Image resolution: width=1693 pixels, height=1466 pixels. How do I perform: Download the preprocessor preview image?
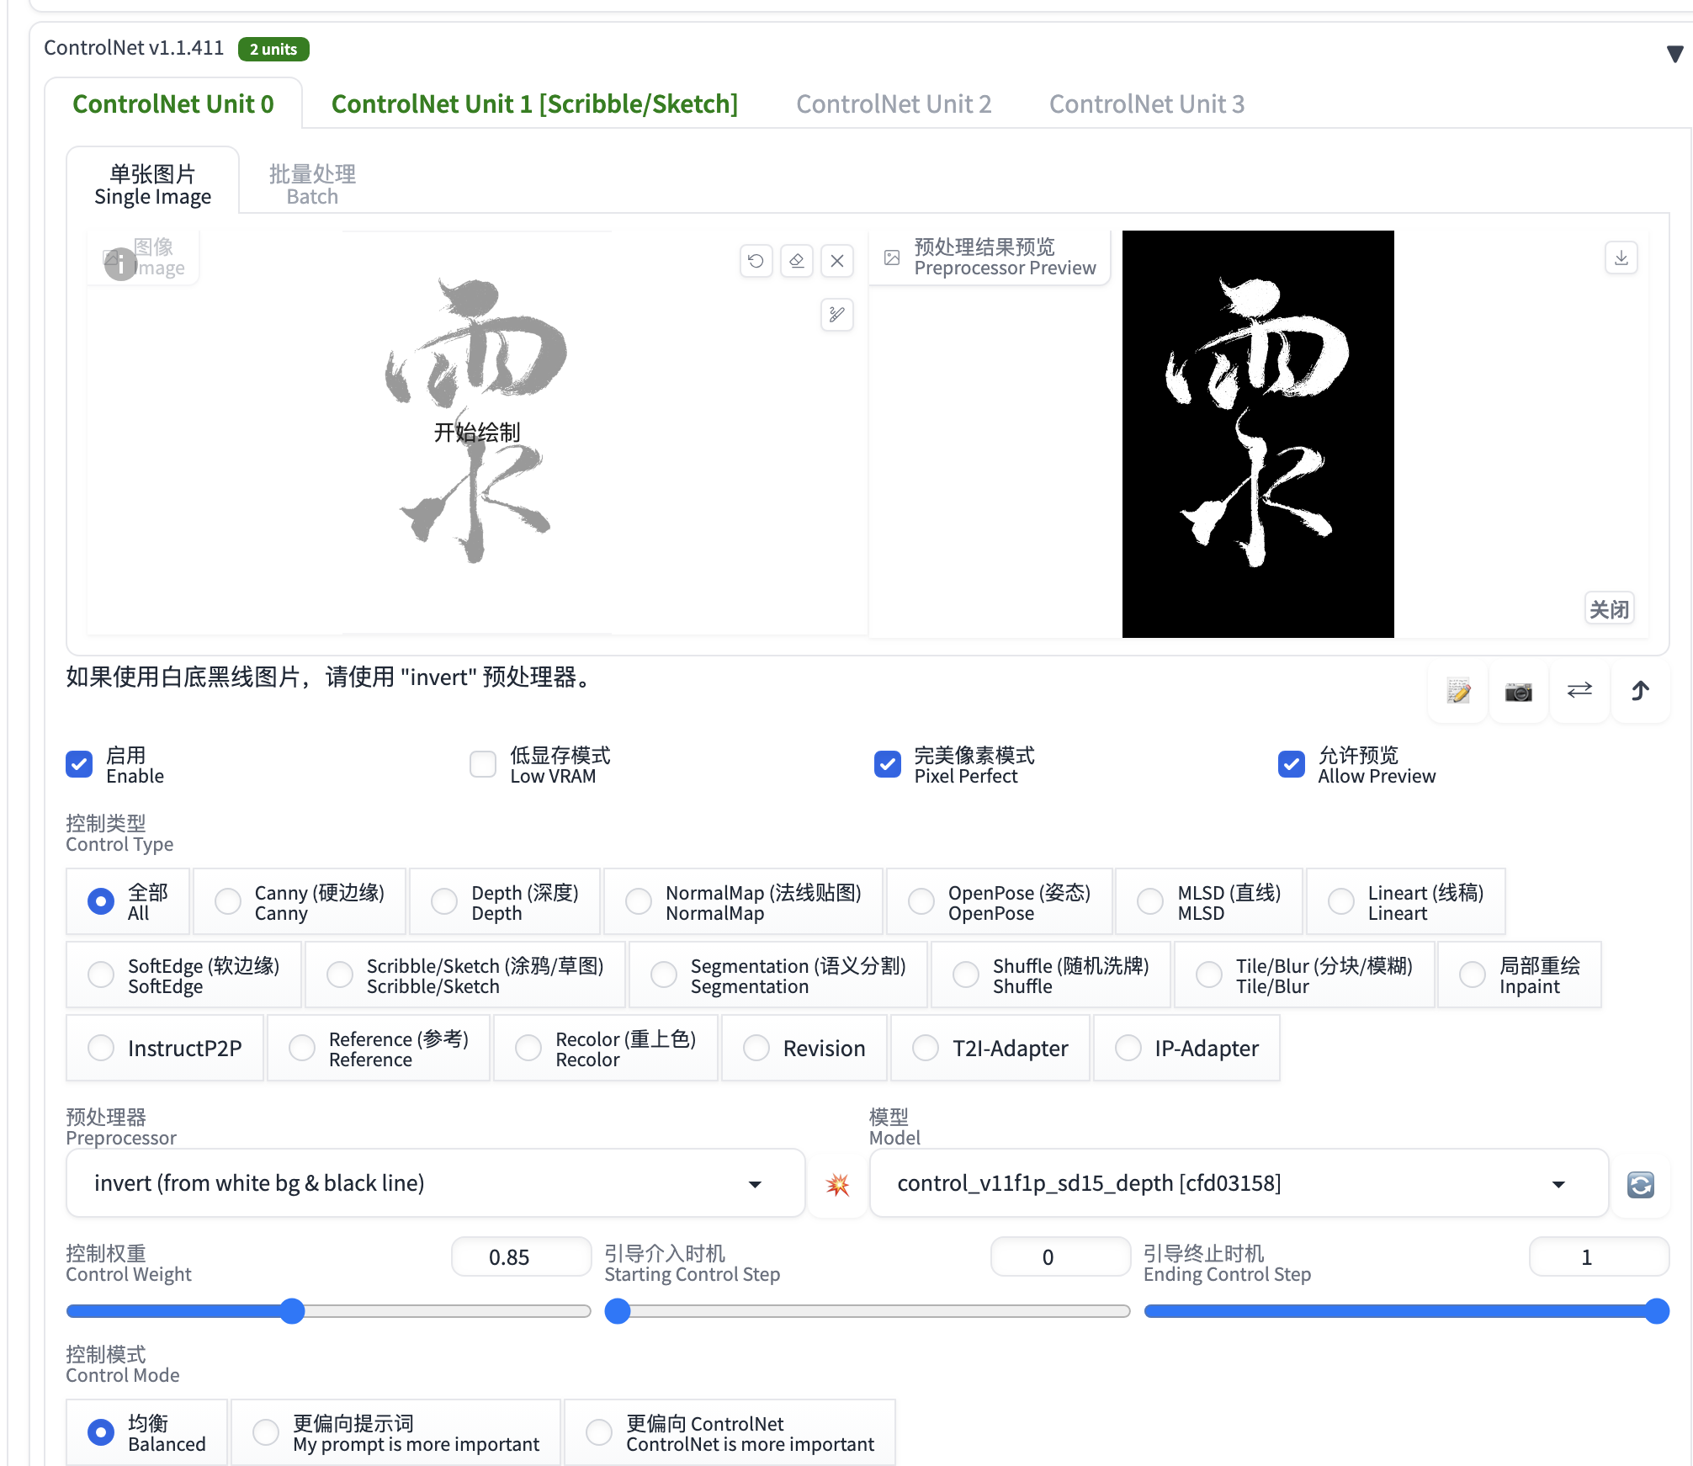point(1621,258)
